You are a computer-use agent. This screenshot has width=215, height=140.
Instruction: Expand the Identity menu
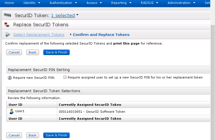point(32,3)
